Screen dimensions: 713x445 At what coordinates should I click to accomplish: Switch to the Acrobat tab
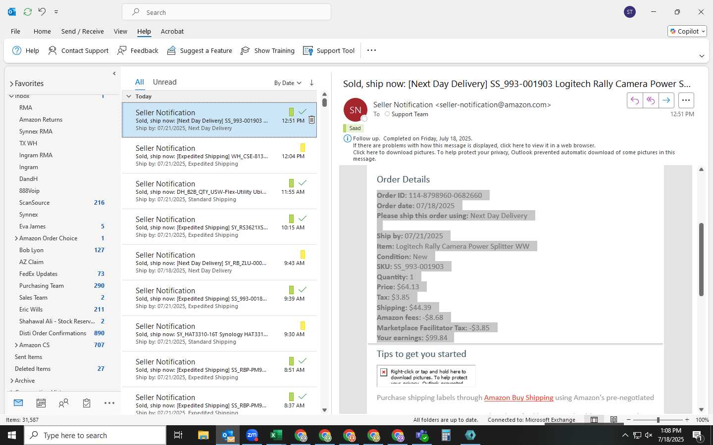click(172, 31)
